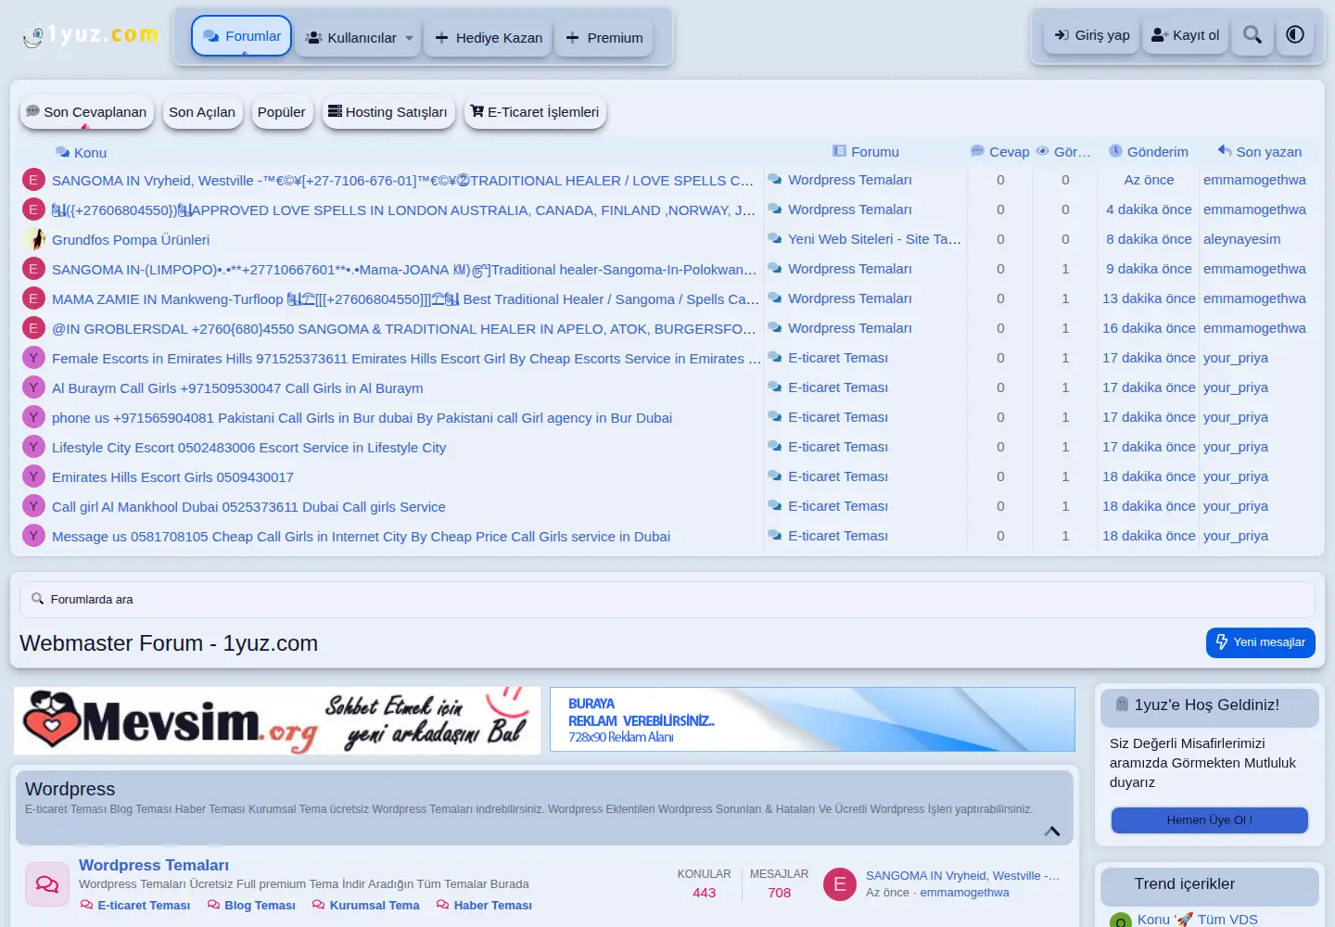
Task: Click Kayıt ol button
Action: tap(1186, 35)
